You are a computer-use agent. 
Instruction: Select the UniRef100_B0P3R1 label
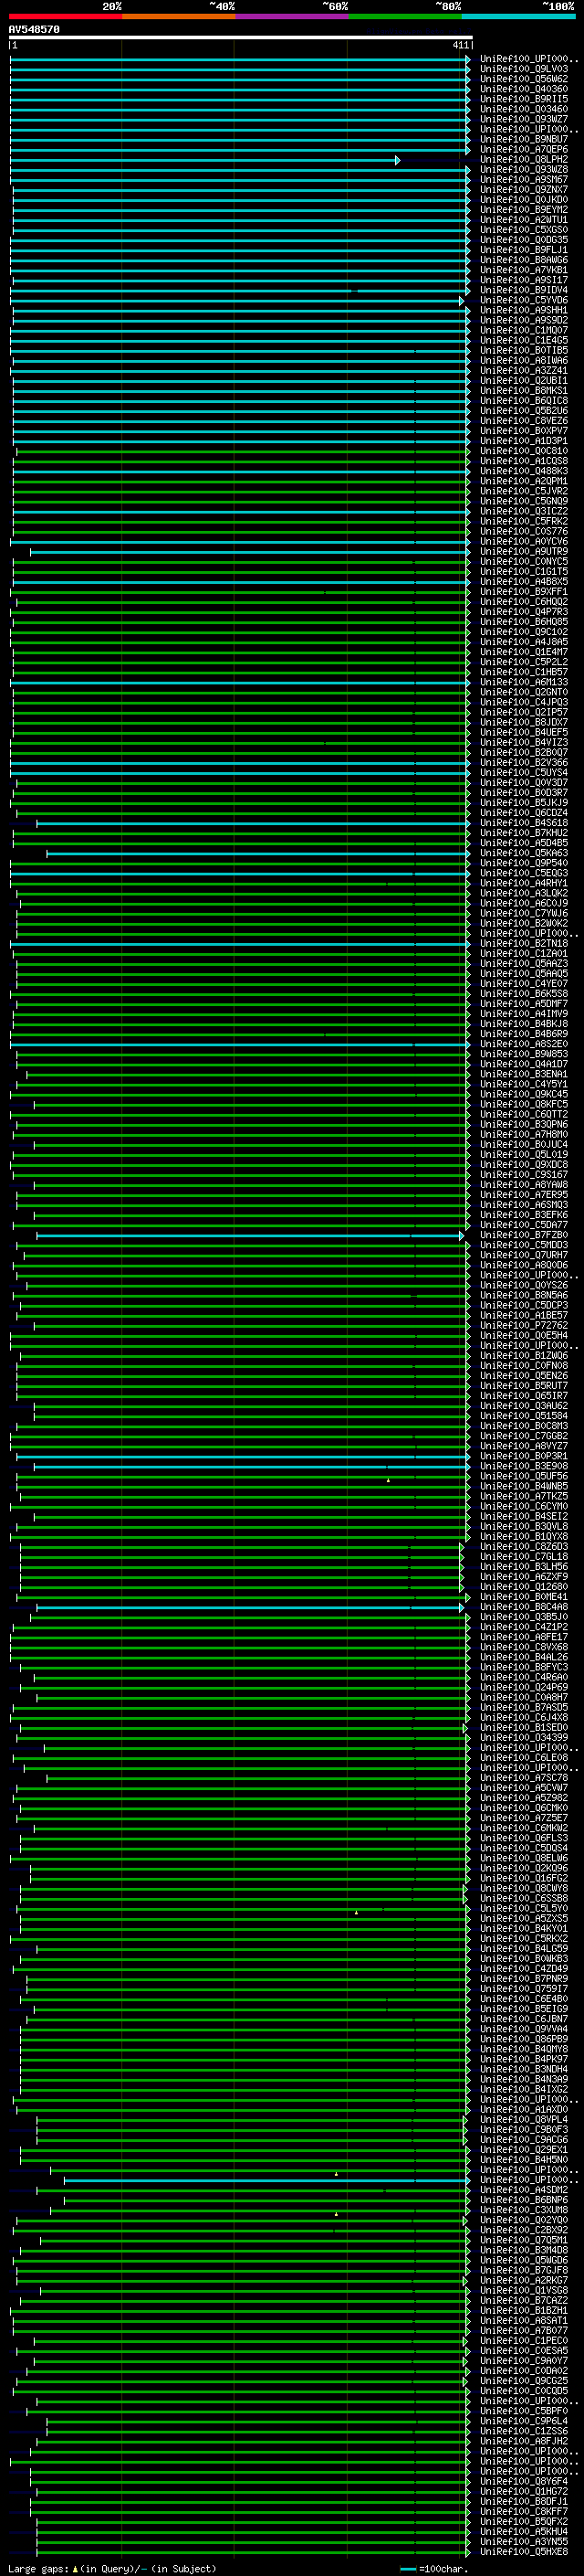524,1456
